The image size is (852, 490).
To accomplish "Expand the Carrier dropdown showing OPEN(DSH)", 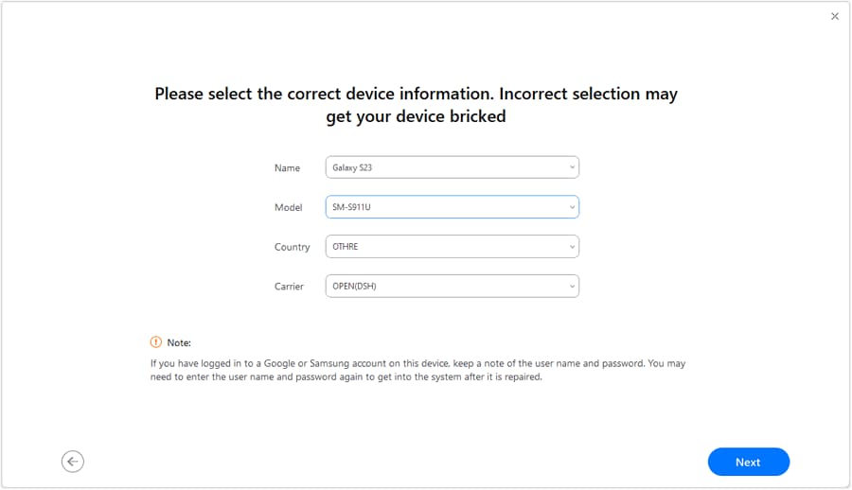I will click(x=453, y=287).
